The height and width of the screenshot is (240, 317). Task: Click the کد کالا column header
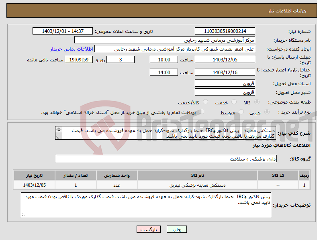point(278,175)
